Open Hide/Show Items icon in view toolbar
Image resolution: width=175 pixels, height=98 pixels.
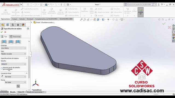click(108, 20)
